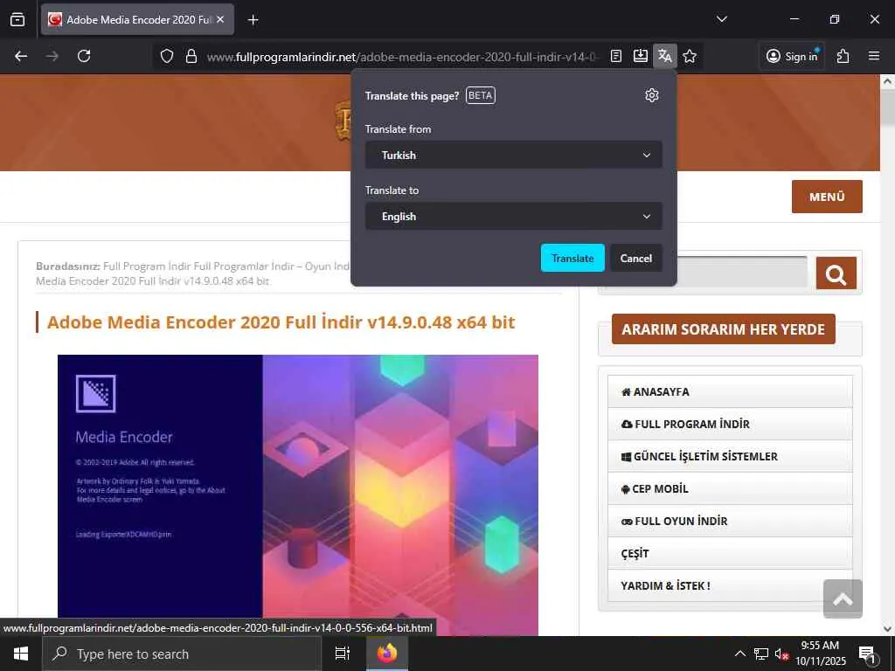Viewport: 895px width, 671px height.
Task: Open GÜNCEL İŞLETİM SİSTEMLER menu item
Action: click(730, 456)
